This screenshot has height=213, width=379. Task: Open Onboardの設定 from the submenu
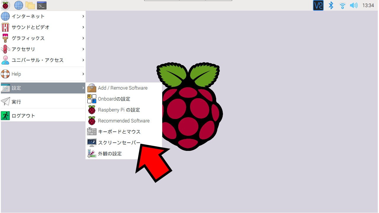click(124, 99)
